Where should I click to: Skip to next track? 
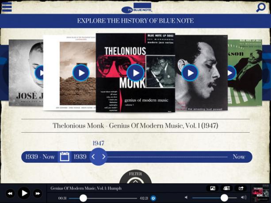(x=38, y=193)
